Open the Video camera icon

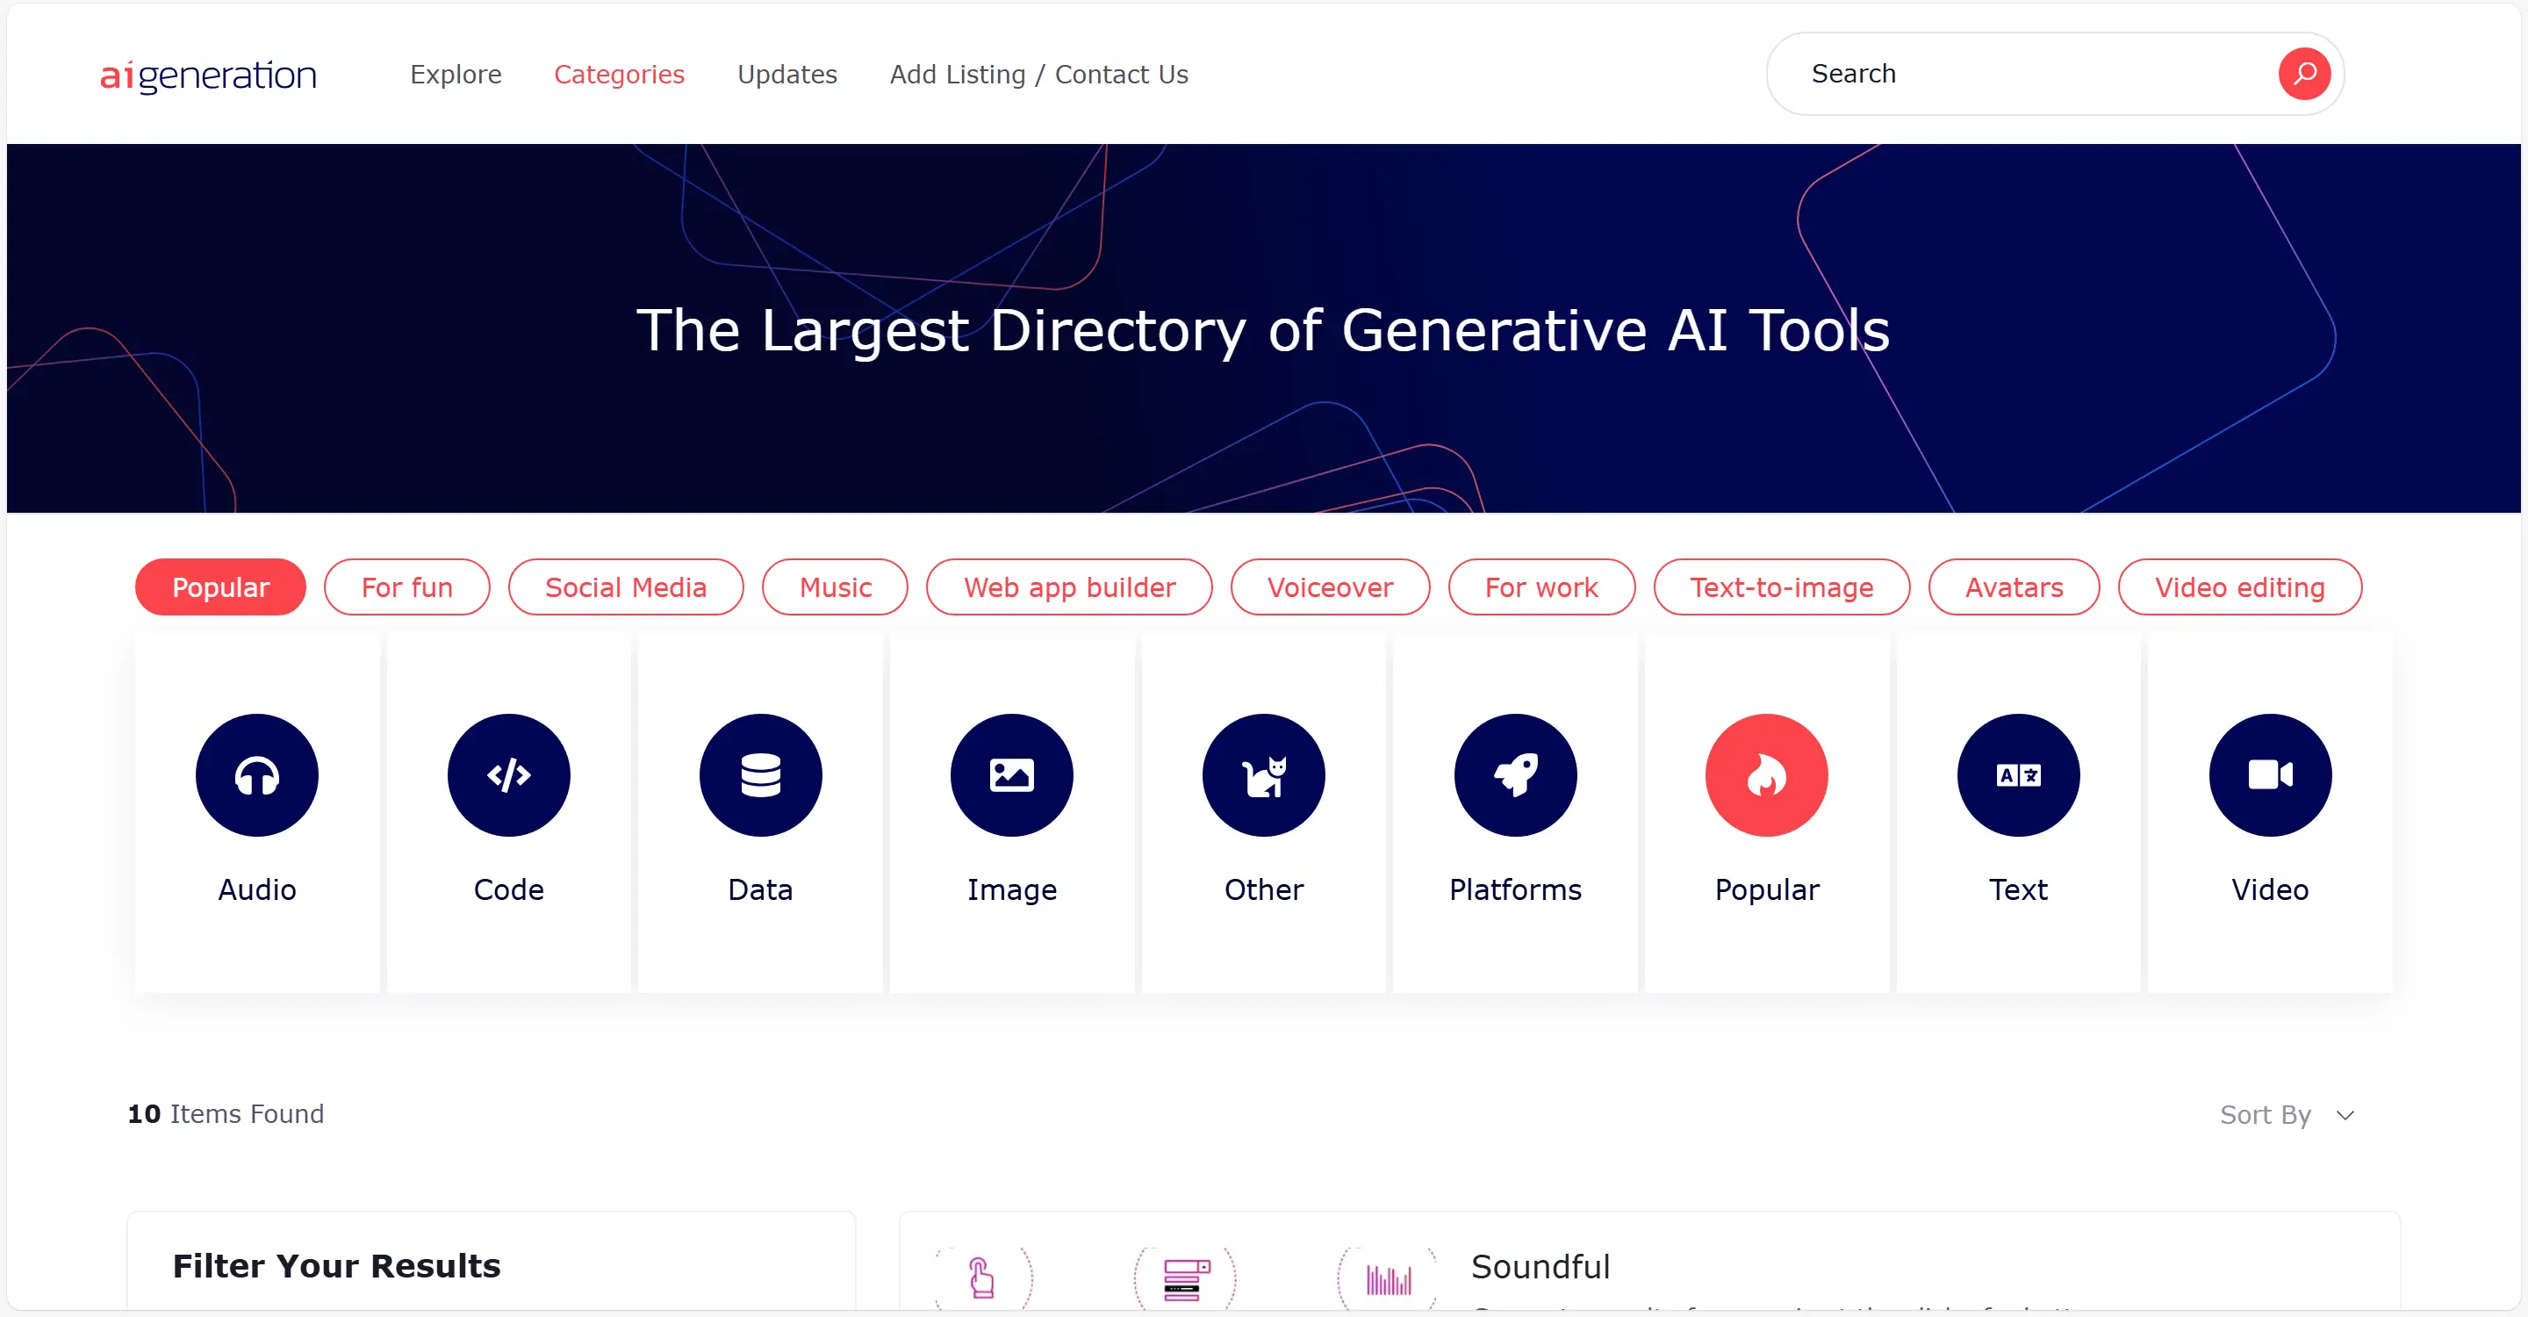[2270, 775]
